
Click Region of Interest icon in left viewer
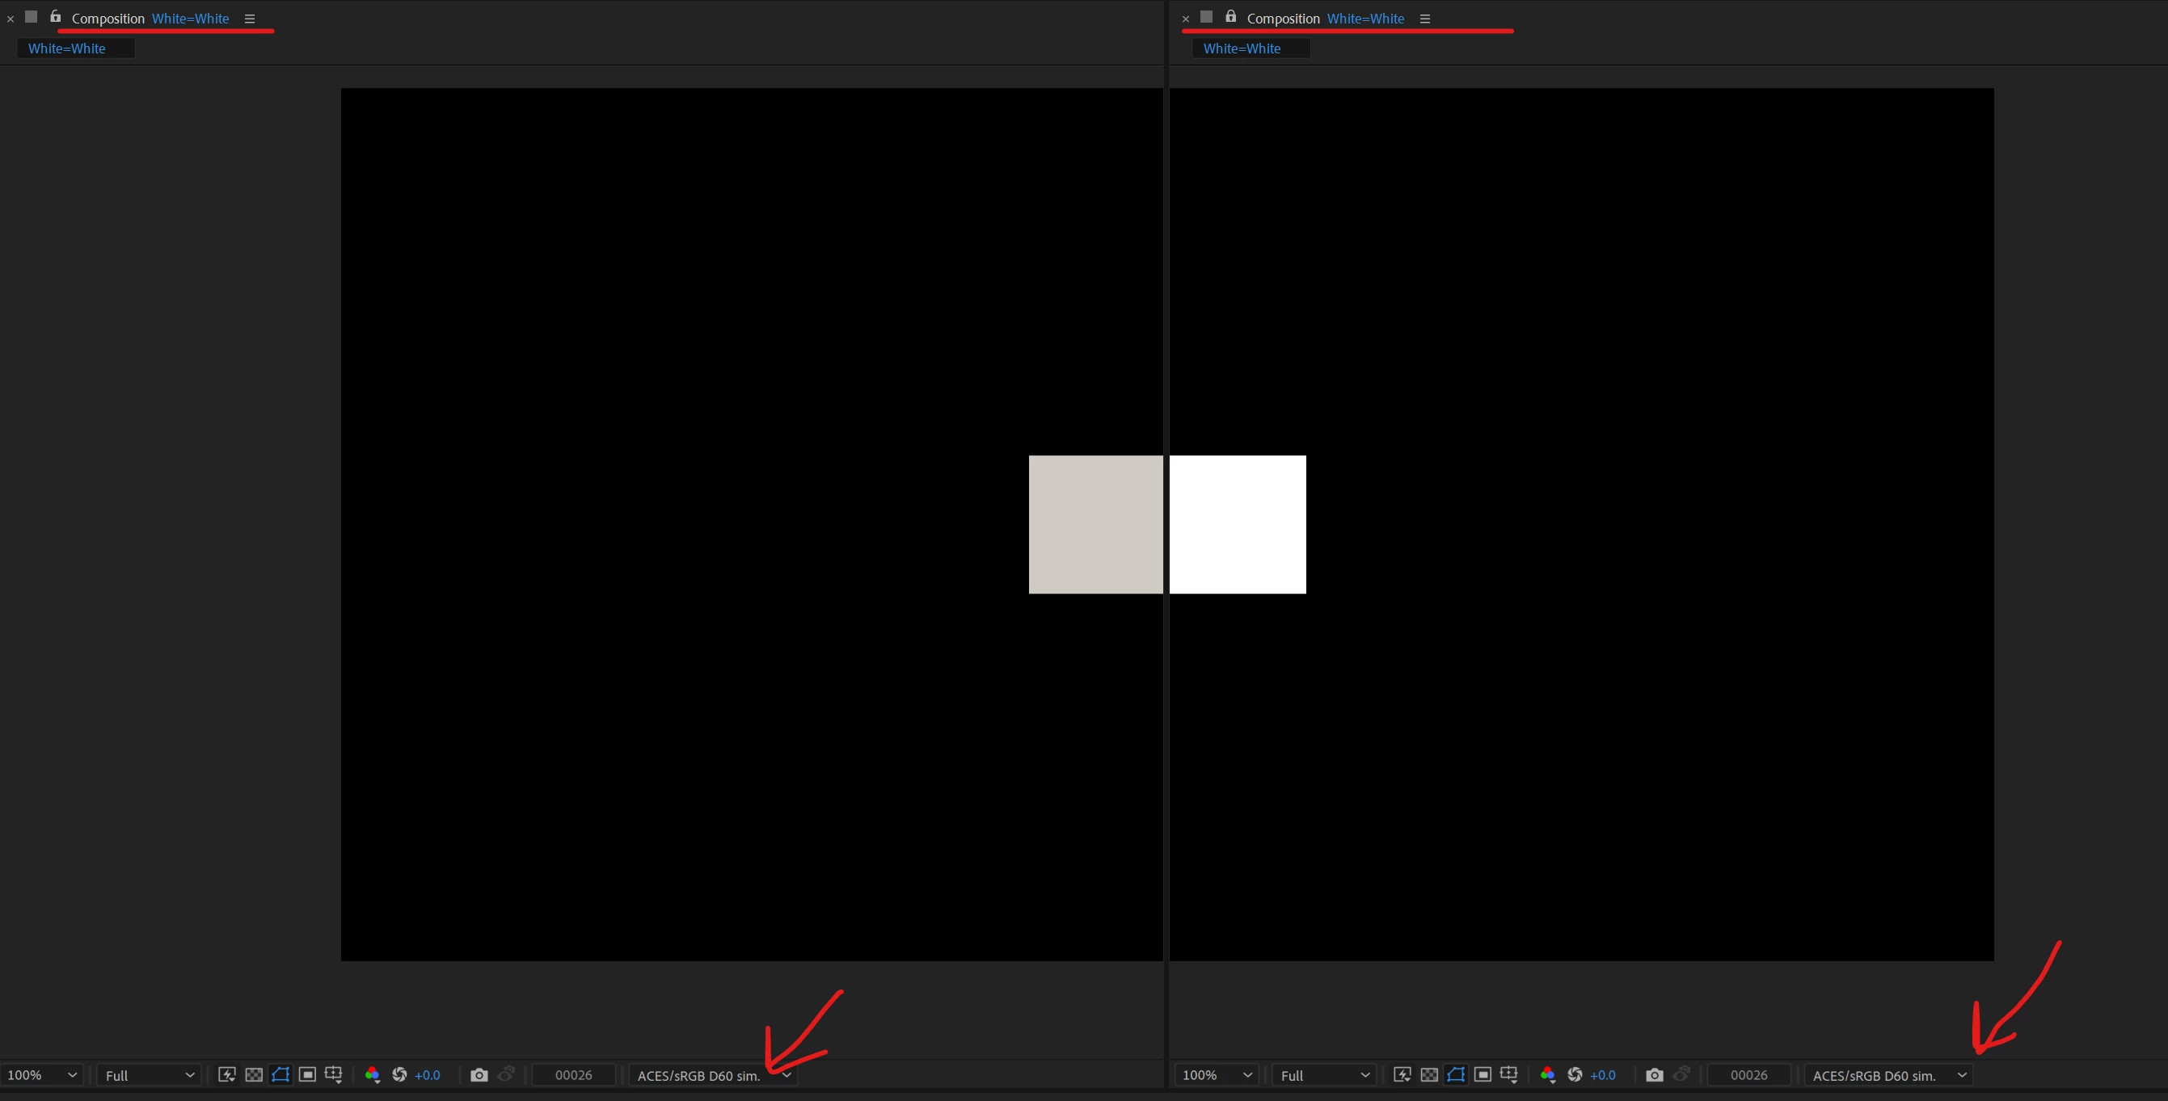[x=307, y=1075]
